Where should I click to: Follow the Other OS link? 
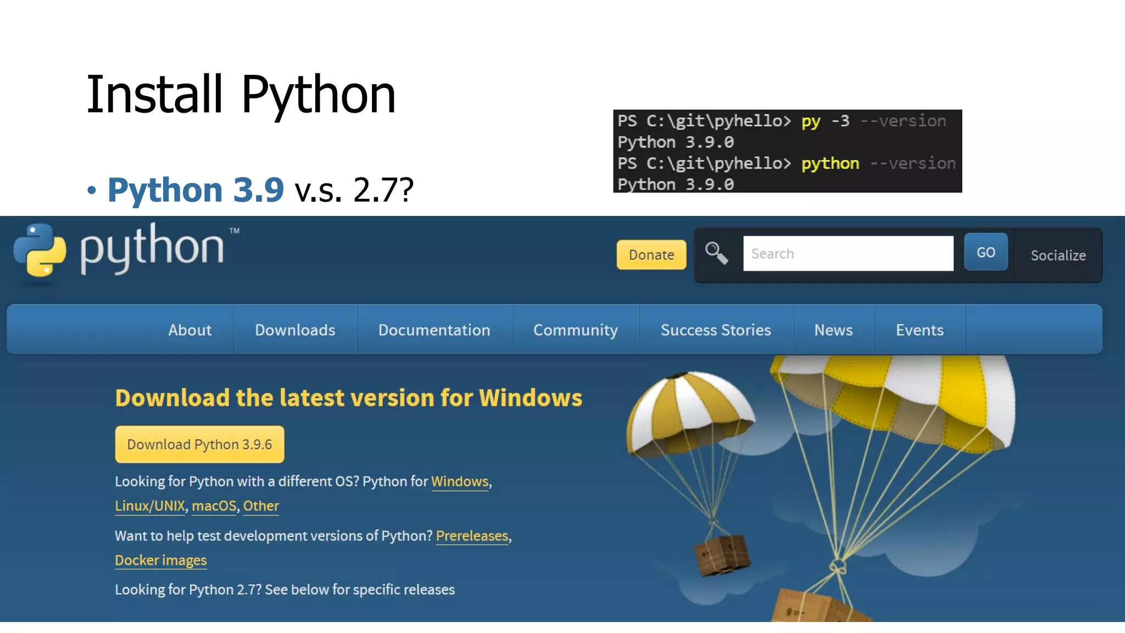click(x=261, y=506)
